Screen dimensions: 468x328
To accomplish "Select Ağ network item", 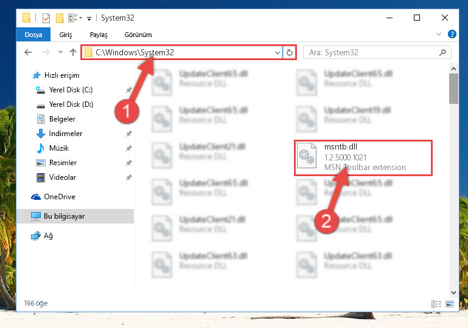I will (x=48, y=236).
